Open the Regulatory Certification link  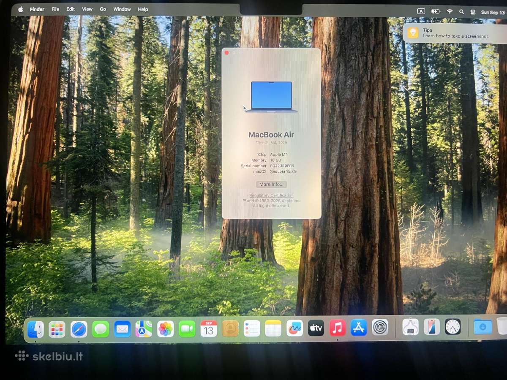tap(271, 195)
